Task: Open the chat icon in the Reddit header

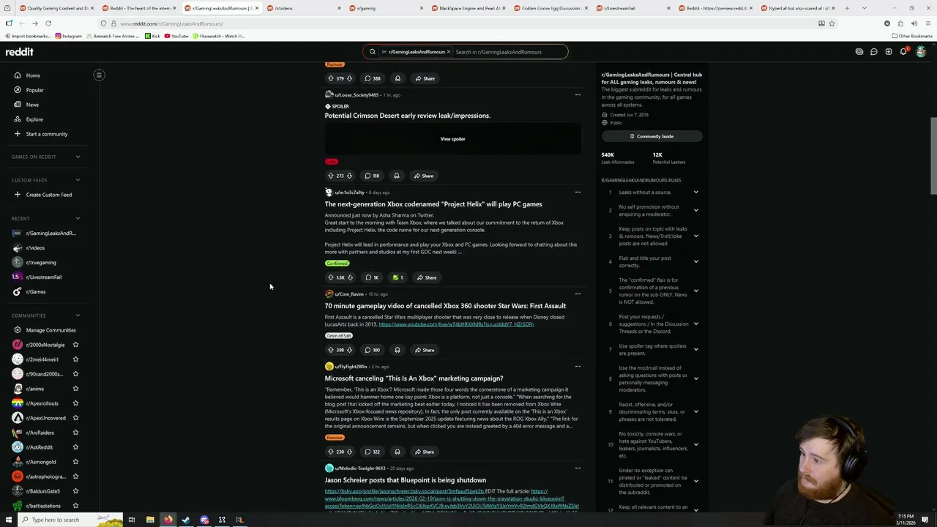Action: [873, 52]
